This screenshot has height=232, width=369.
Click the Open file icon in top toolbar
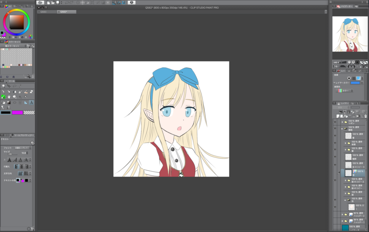[53, 3]
